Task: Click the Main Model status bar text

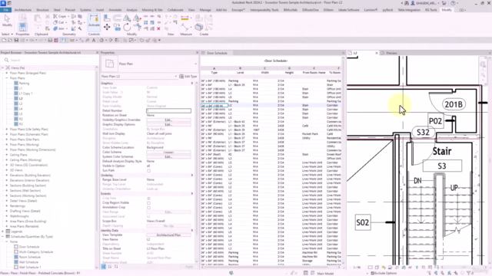Action: click(325, 274)
